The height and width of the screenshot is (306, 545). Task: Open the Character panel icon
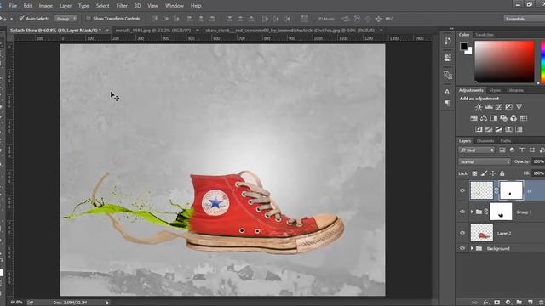[x=447, y=92]
